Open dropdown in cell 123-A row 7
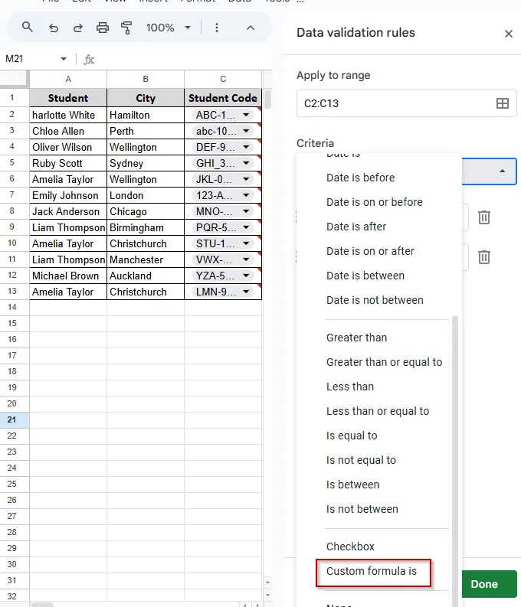 (246, 195)
